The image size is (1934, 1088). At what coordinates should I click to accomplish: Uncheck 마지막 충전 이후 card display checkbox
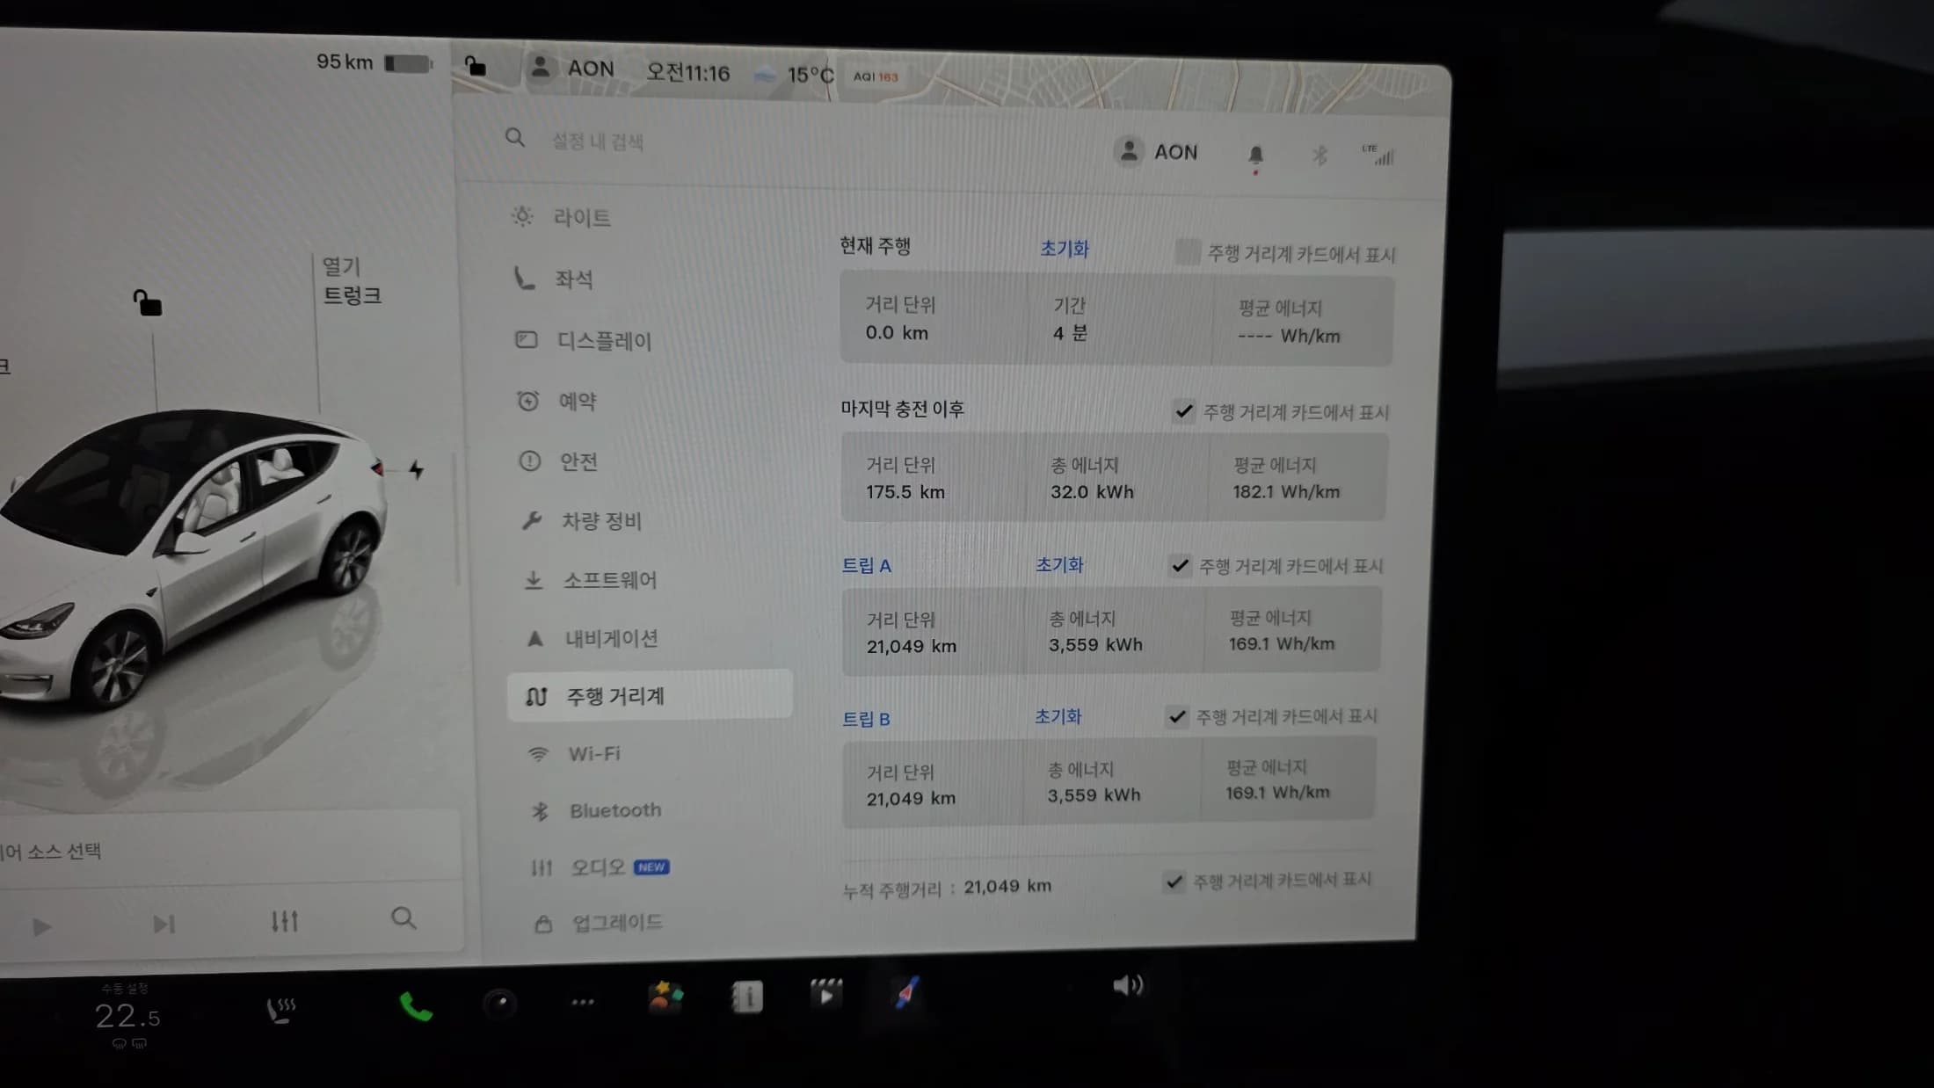pos(1183,411)
